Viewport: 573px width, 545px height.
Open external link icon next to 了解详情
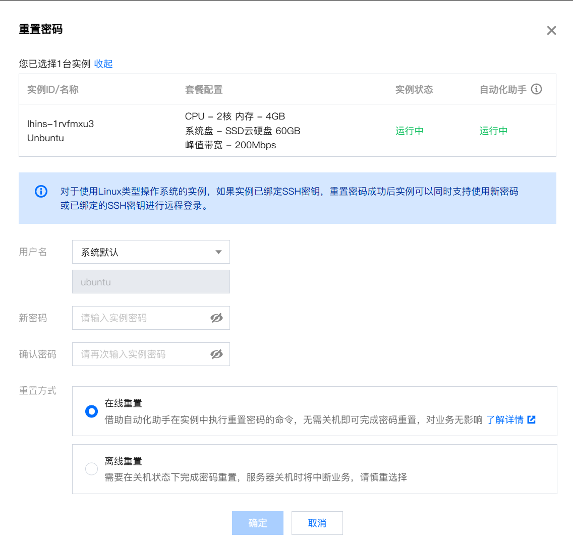coord(532,419)
